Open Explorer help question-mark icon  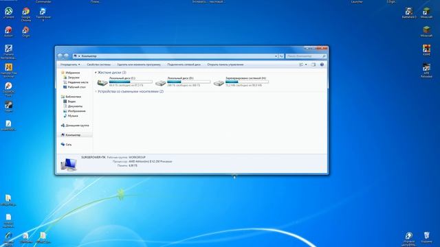tap(322, 64)
